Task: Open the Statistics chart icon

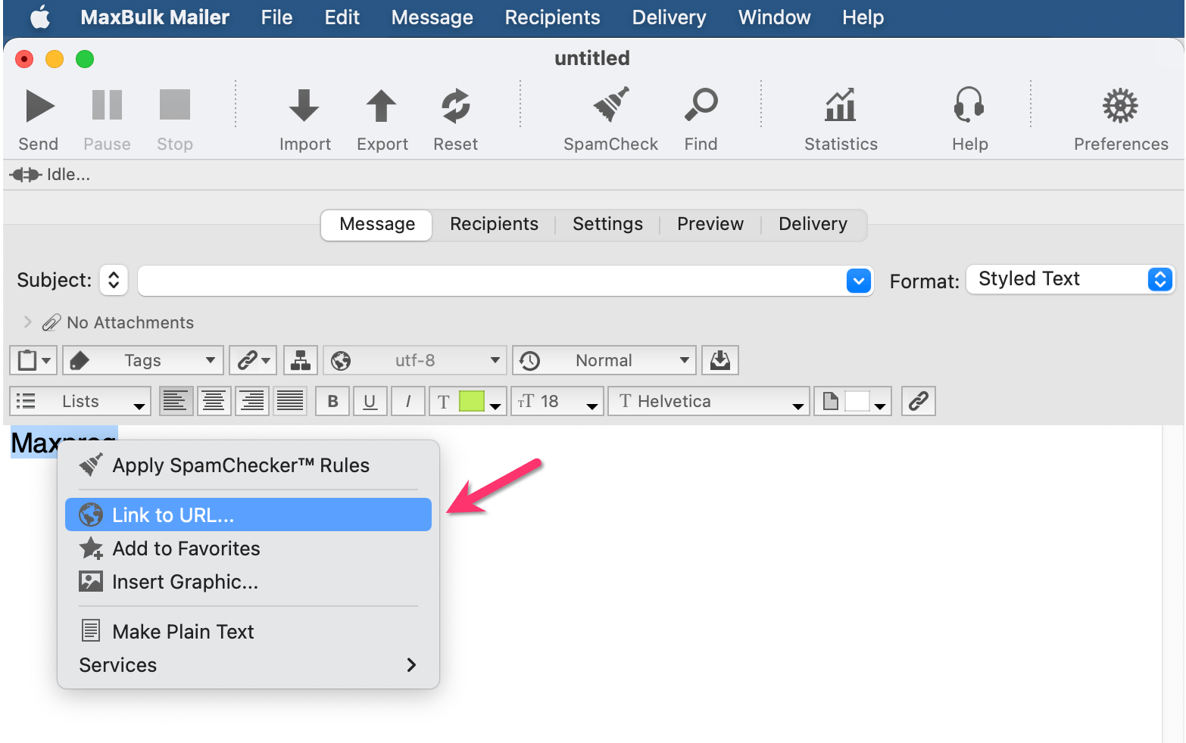Action: pyautogui.click(x=841, y=104)
